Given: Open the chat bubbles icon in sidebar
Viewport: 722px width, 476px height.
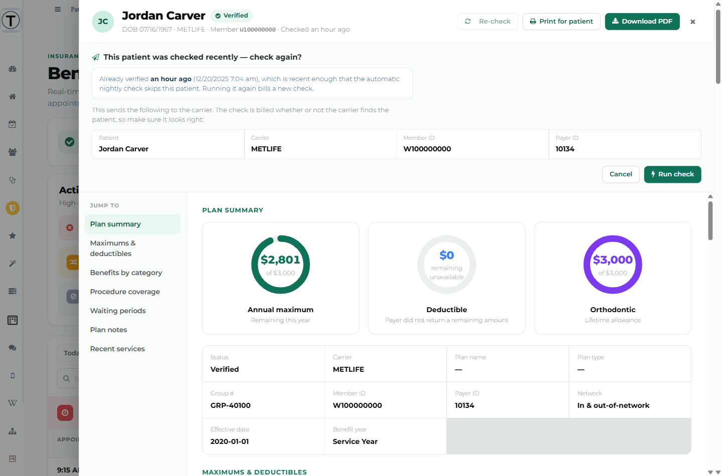Looking at the screenshot, I should click(13, 348).
